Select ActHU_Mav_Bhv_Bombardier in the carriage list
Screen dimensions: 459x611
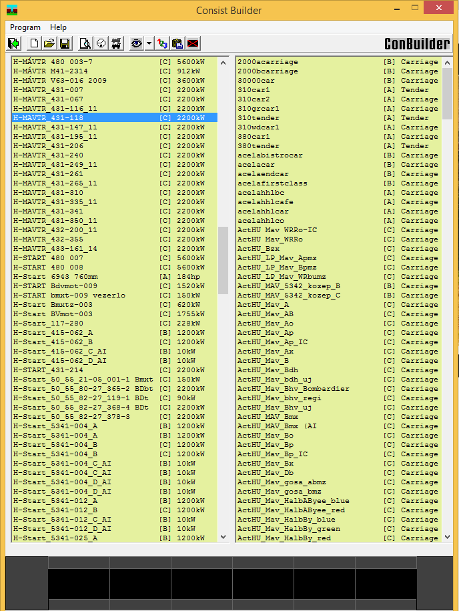click(293, 388)
